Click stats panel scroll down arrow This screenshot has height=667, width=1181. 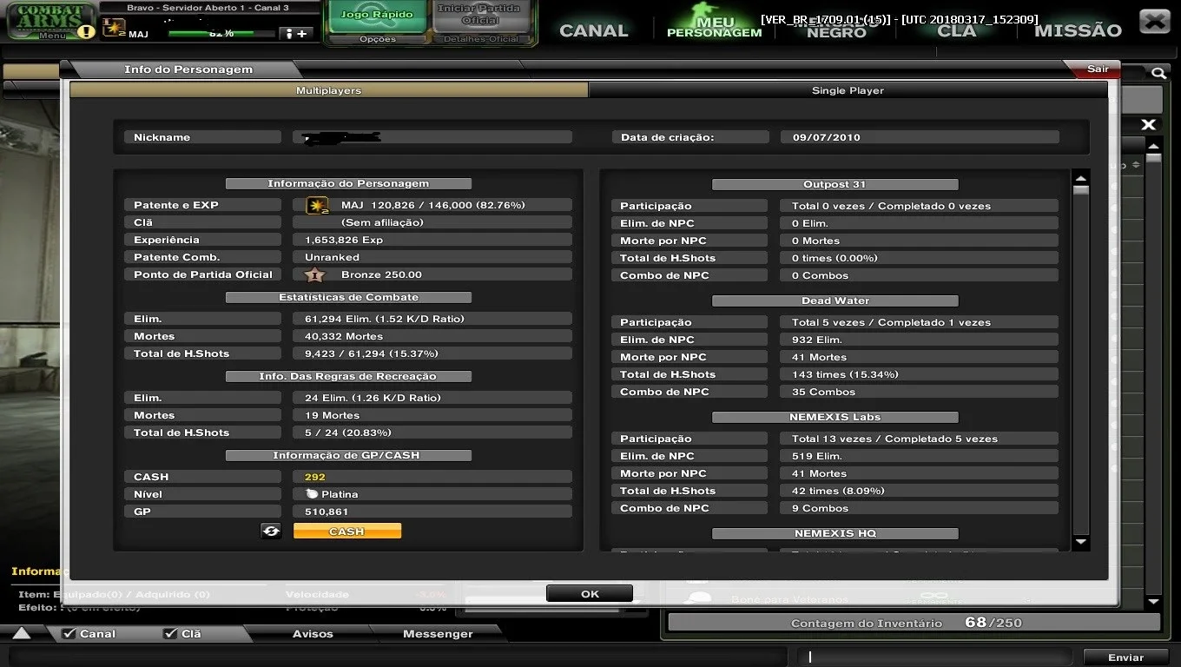(1080, 542)
